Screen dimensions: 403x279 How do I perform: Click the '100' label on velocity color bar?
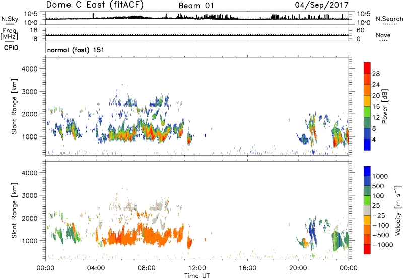378,196
